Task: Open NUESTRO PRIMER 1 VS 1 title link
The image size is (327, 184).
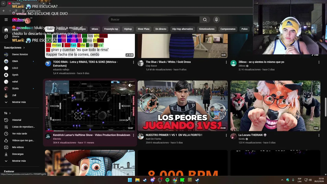Action: 174,135
